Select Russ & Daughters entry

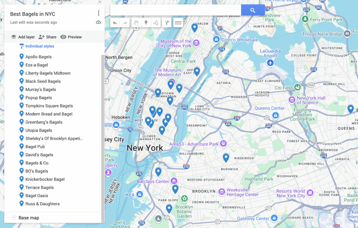42,204
